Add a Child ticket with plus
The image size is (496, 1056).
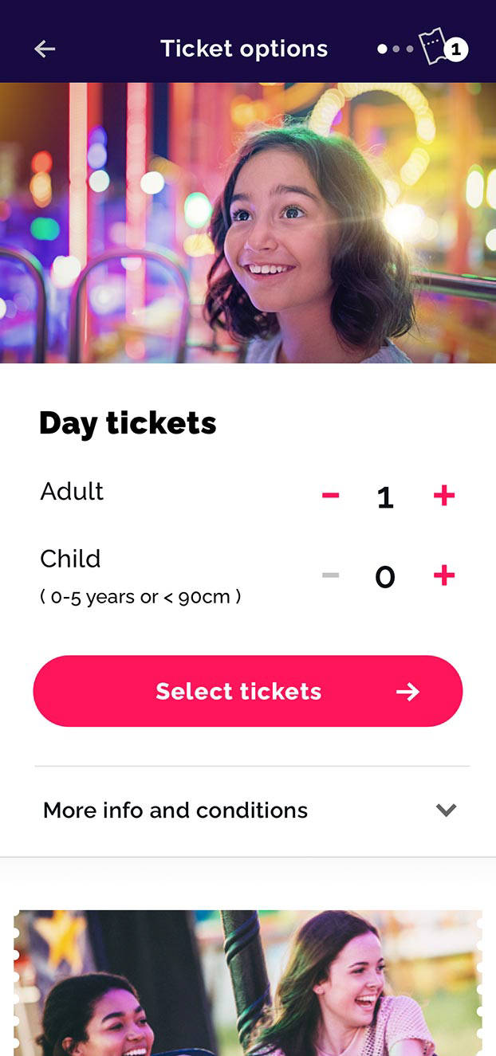(x=444, y=575)
